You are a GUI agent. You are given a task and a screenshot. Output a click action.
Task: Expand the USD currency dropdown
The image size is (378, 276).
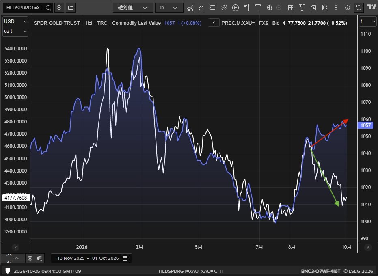(15, 22)
